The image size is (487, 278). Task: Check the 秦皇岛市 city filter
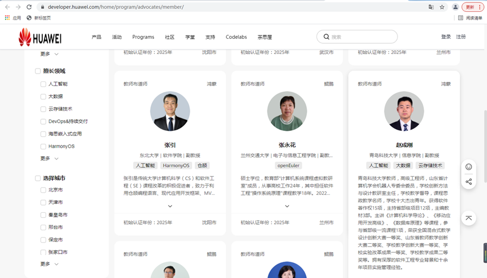[x=43, y=215]
